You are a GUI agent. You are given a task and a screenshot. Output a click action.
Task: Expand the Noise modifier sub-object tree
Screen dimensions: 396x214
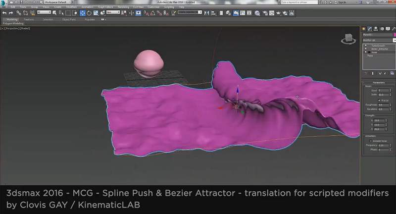tap(369, 52)
